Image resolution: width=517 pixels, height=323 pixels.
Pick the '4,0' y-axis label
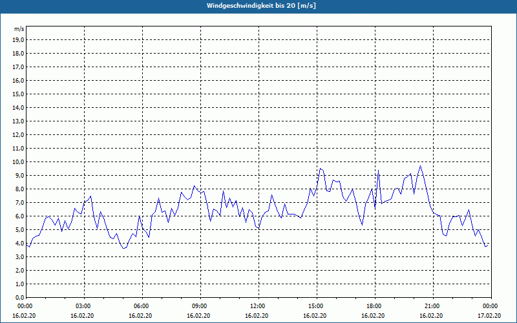coord(20,244)
